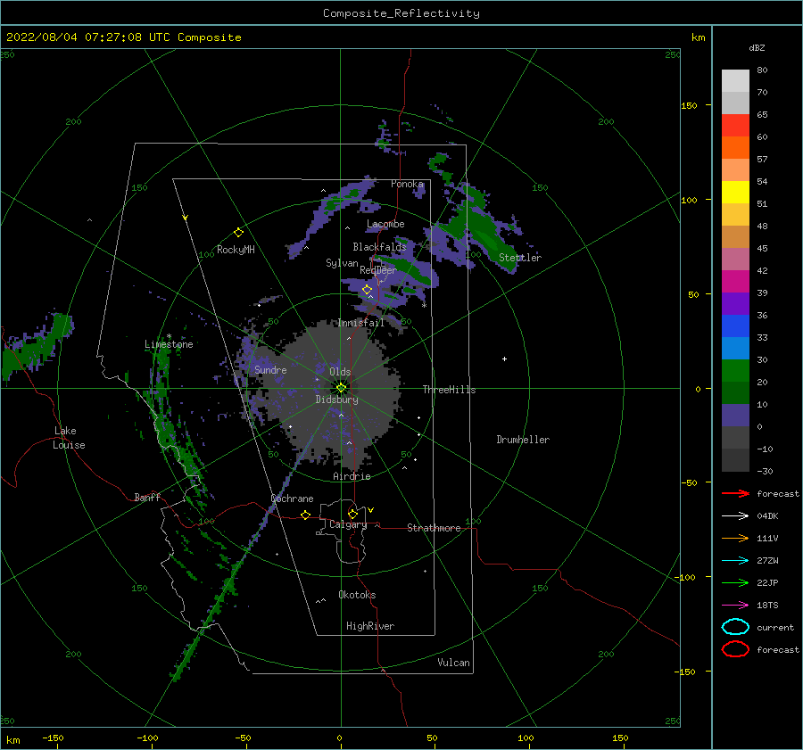Image resolution: width=803 pixels, height=750 pixels.
Task: Select the cyan current ellipse legend icon
Action: point(735,627)
